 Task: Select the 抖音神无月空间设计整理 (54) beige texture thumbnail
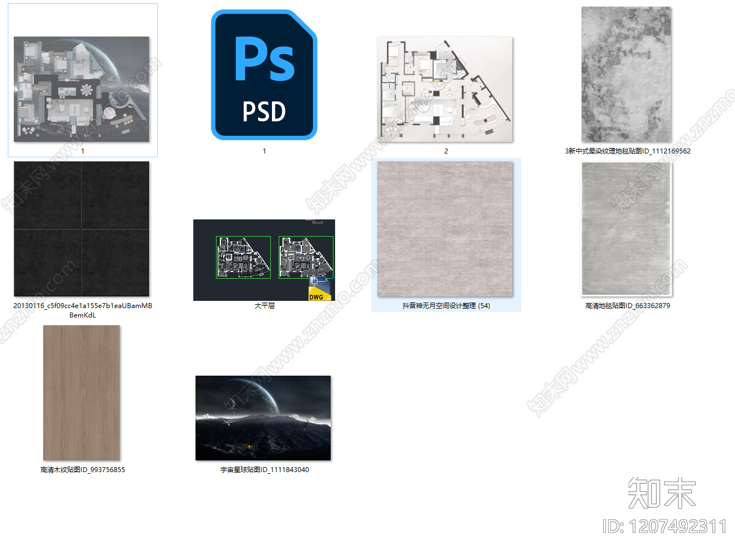(445, 229)
